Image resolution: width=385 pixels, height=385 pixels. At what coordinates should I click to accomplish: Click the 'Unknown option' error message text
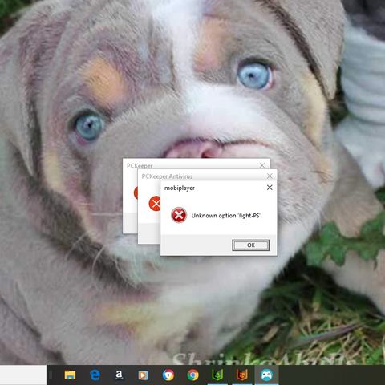pyautogui.click(x=227, y=216)
